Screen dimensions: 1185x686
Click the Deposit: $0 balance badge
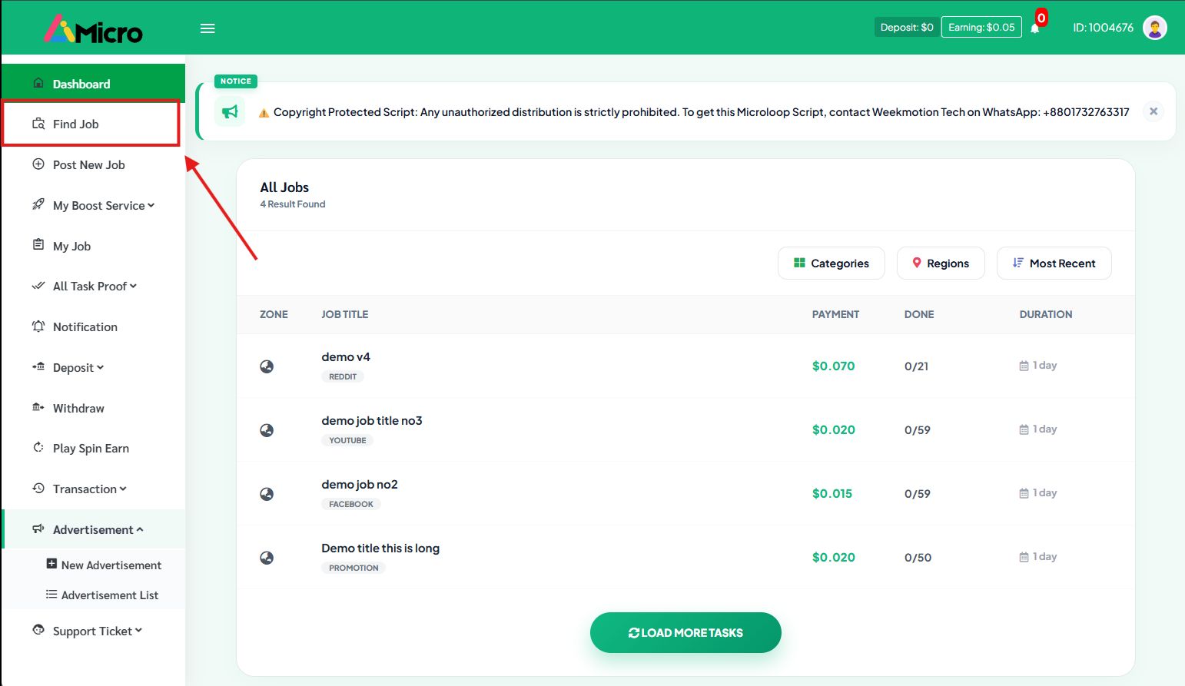click(x=907, y=27)
